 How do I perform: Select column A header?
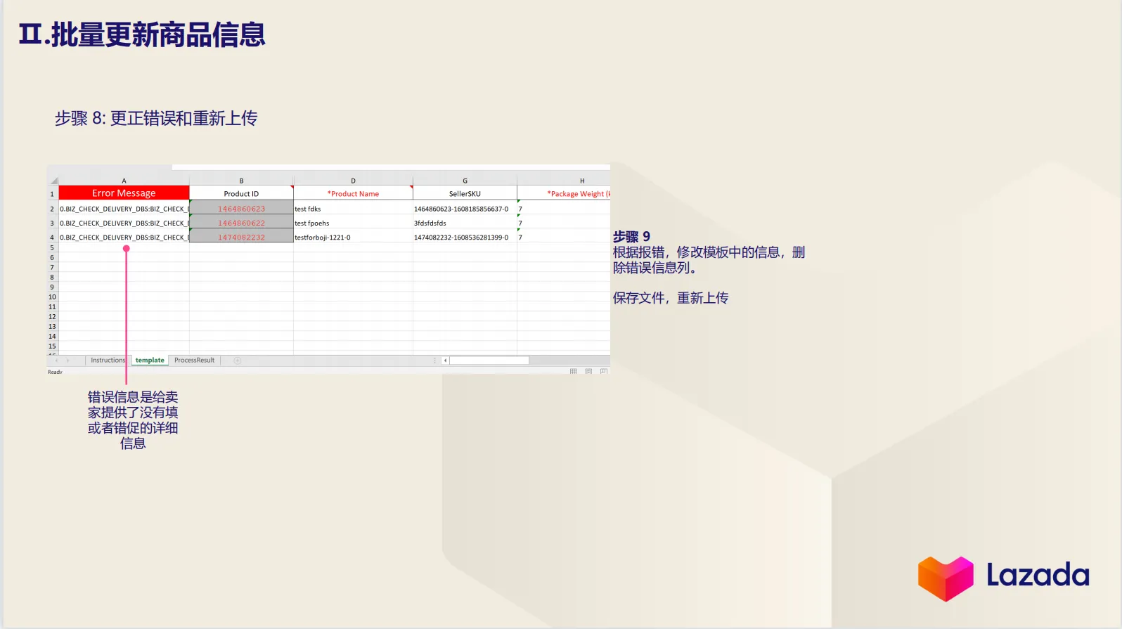point(124,181)
